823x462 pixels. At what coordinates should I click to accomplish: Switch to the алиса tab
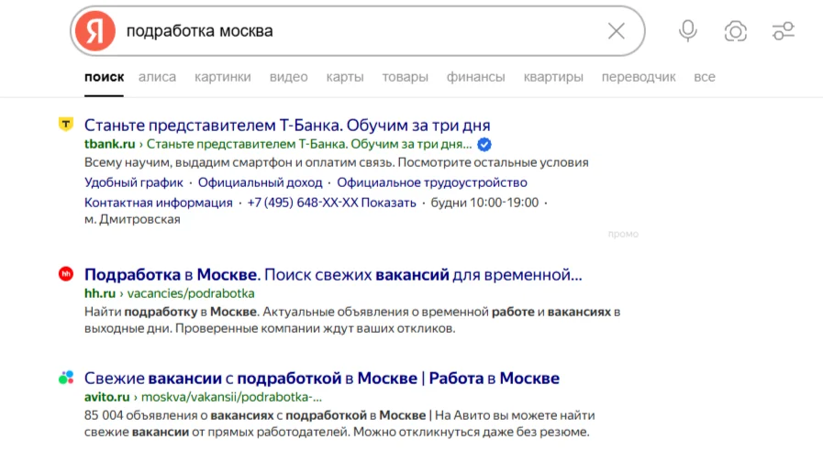click(158, 77)
